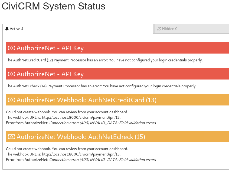Click the webhook URL ending in ipn/13
Viewport: 229px width, 172px height.
pyautogui.click(x=81, y=117)
